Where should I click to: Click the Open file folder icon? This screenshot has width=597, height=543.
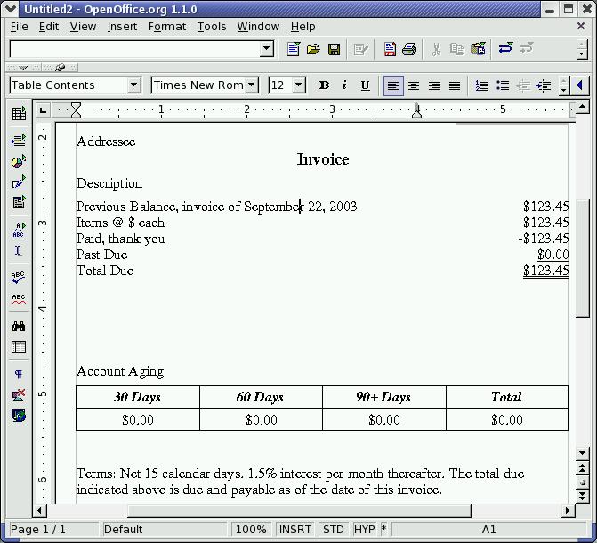point(314,49)
